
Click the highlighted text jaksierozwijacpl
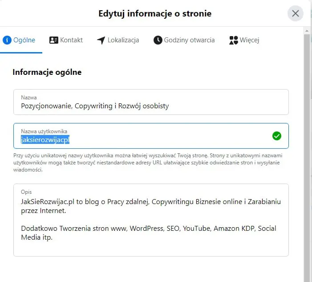(45, 139)
